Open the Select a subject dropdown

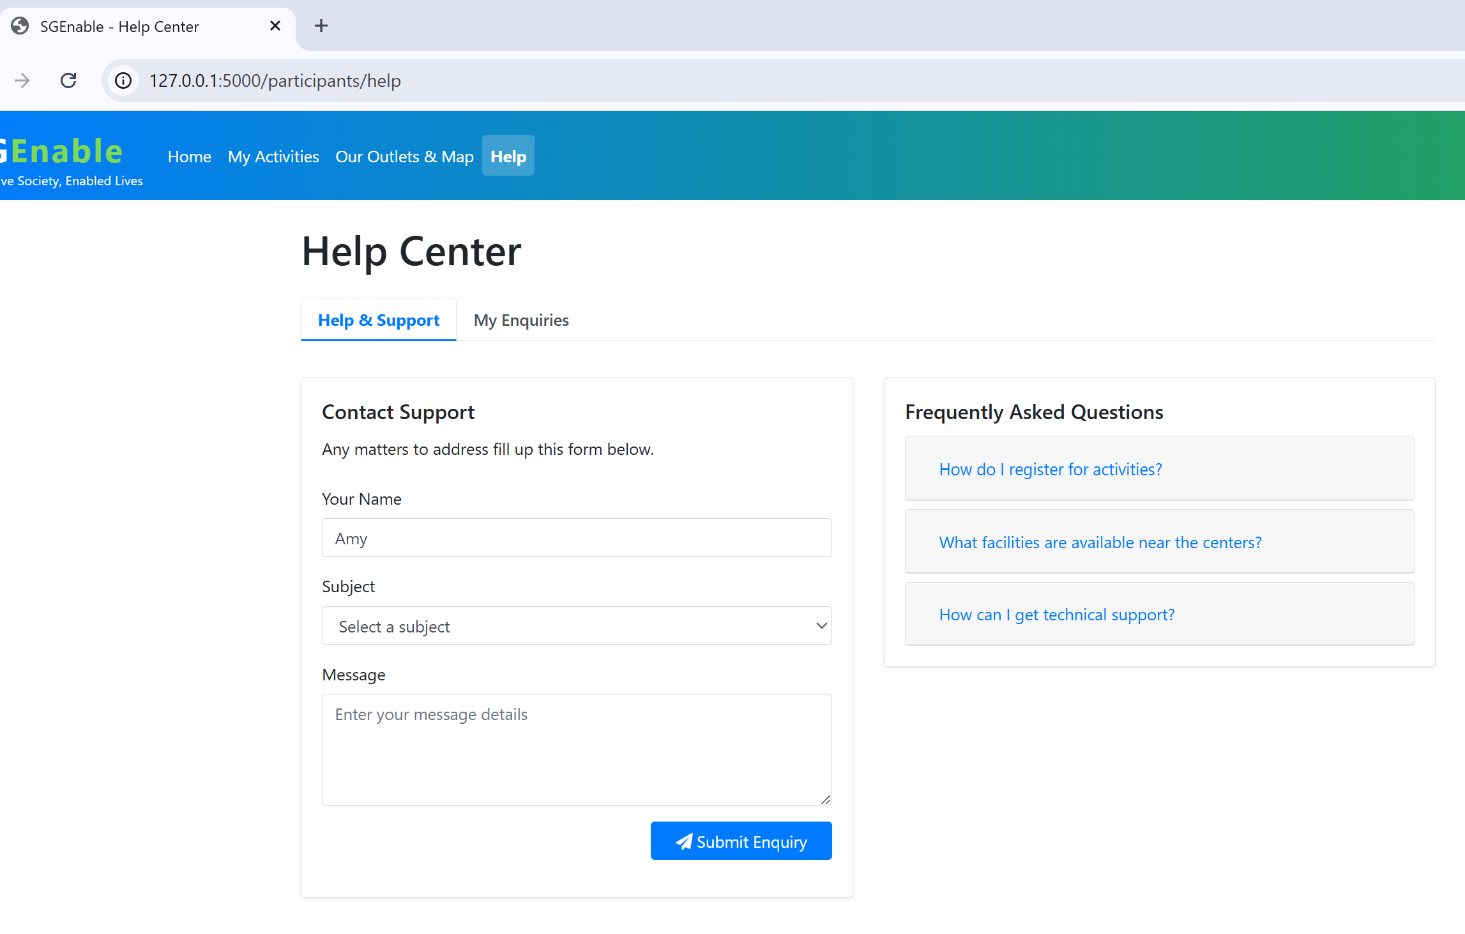tap(576, 626)
